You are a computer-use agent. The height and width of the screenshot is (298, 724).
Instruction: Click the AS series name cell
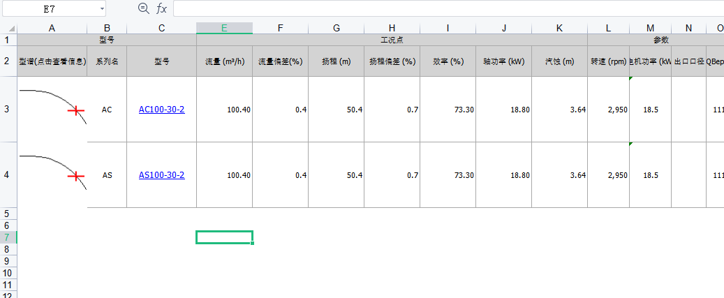(x=107, y=175)
